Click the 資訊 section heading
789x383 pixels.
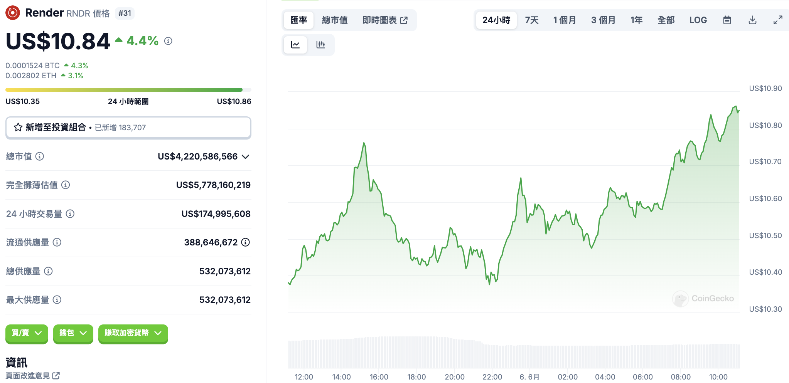[17, 362]
